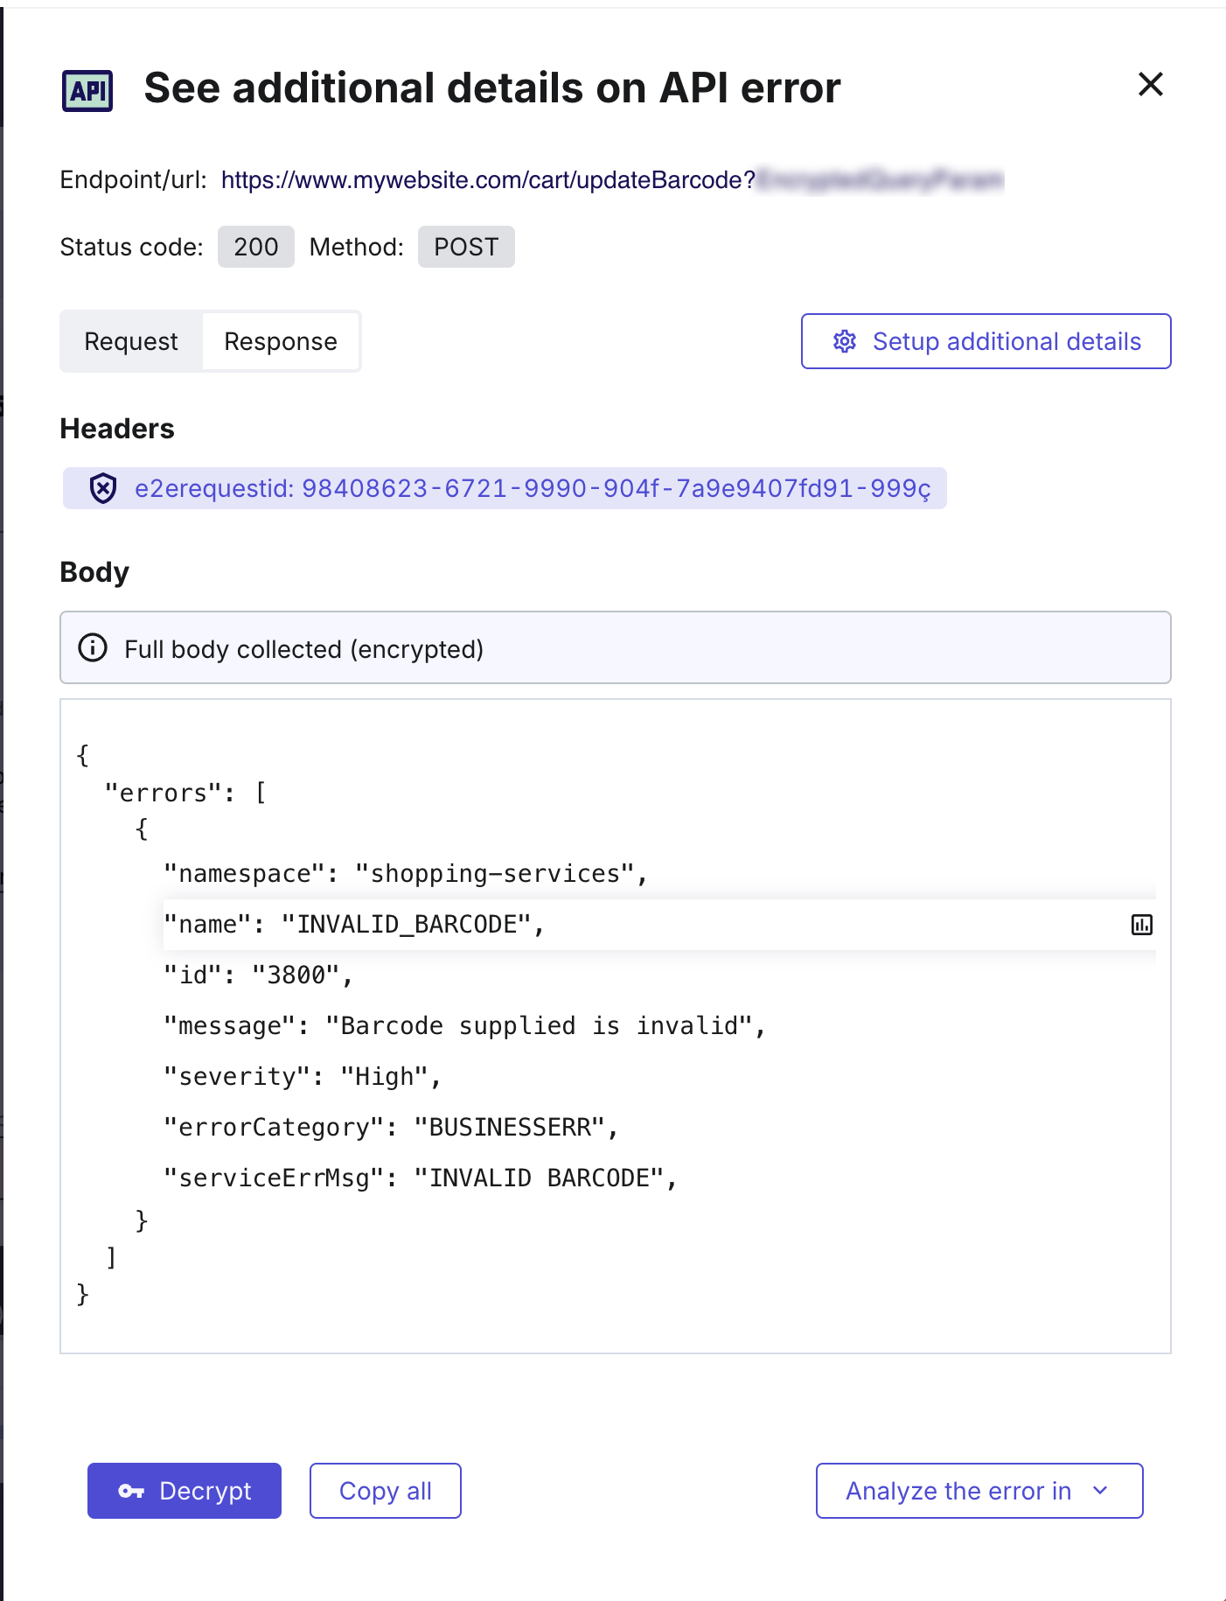The image size is (1226, 1601).
Task: Close the API error details dialog
Action: [1150, 85]
